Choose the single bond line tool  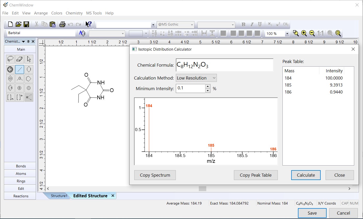point(20,69)
